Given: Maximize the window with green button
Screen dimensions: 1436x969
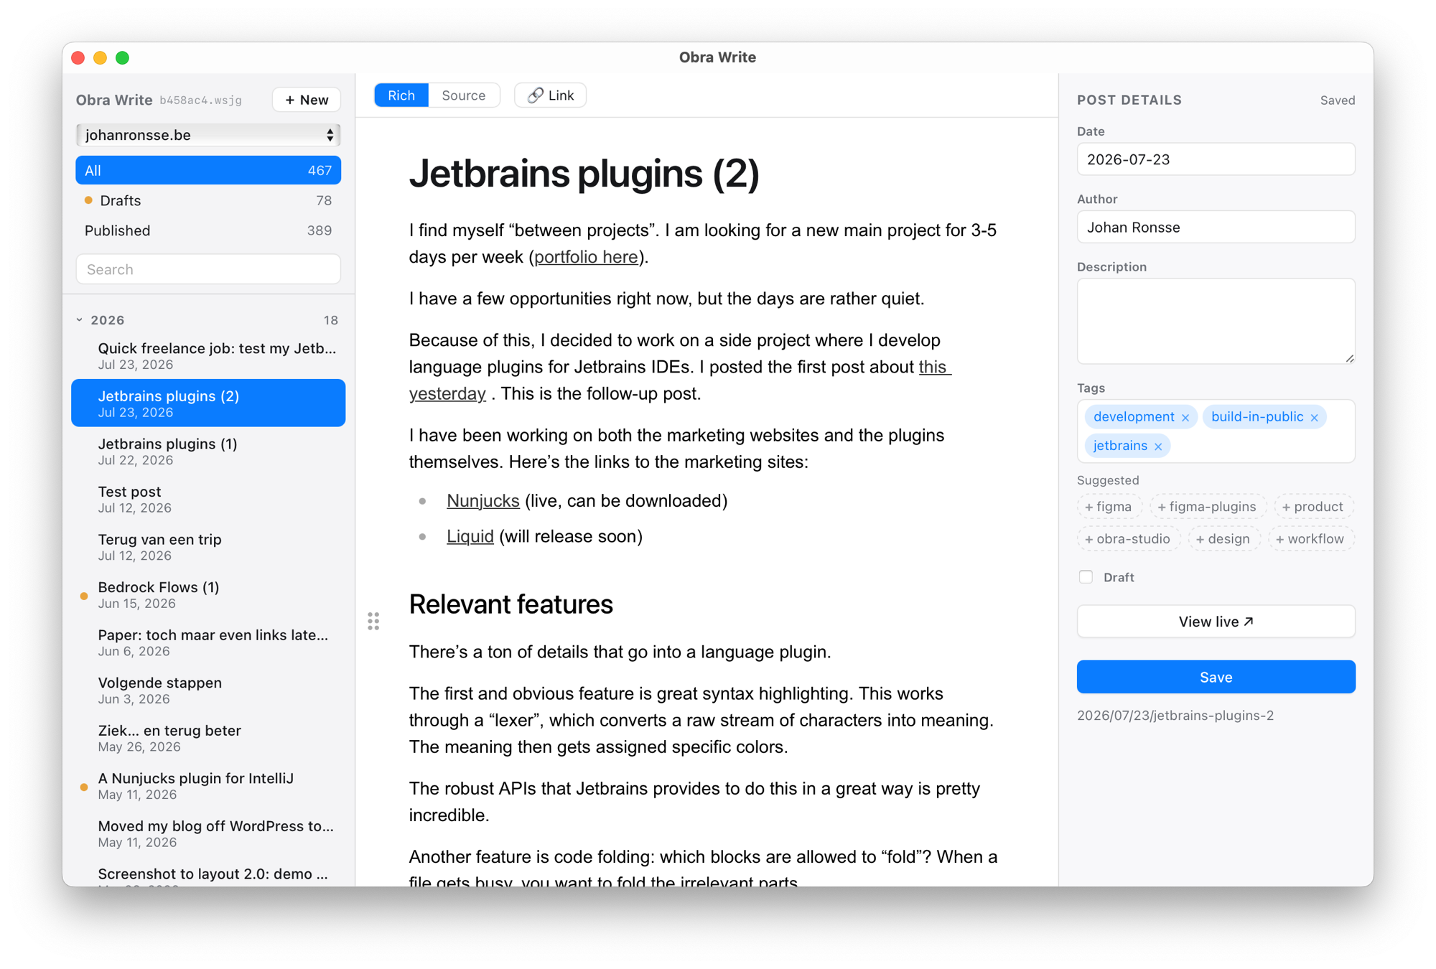Looking at the screenshot, I should click(x=123, y=58).
